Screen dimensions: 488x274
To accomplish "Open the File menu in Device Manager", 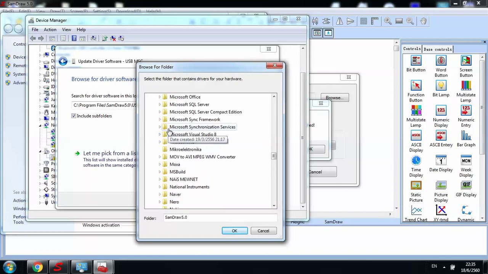I will click(35, 30).
